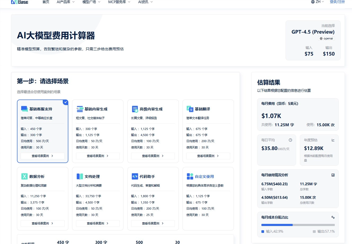Screen dimensions: 352x244
Task: Click the gray 输出:57.1% legend swatch
Action: click(314, 232)
